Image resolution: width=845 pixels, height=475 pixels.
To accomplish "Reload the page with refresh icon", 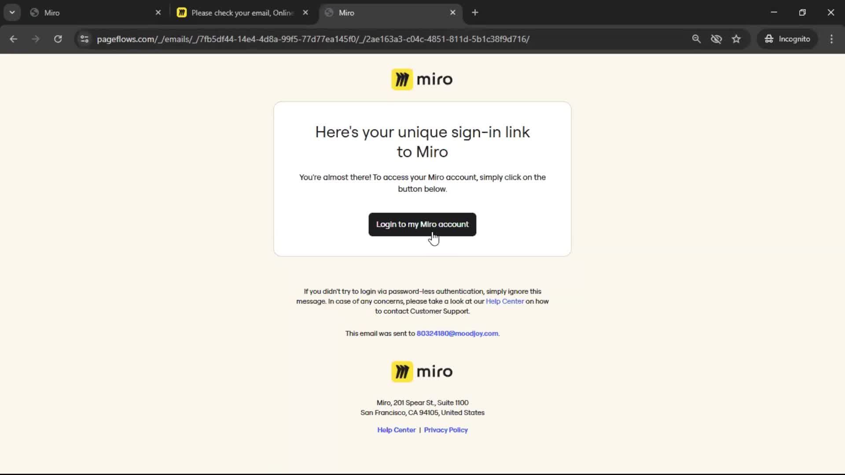I will (x=58, y=39).
